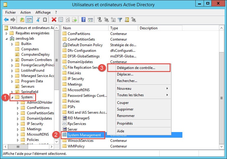Expand the LostAndFound tree node

pyautogui.click(x=12, y=71)
